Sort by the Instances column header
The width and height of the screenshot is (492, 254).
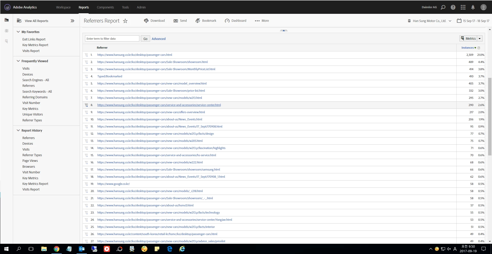pyautogui.click(x=467, y=48)
